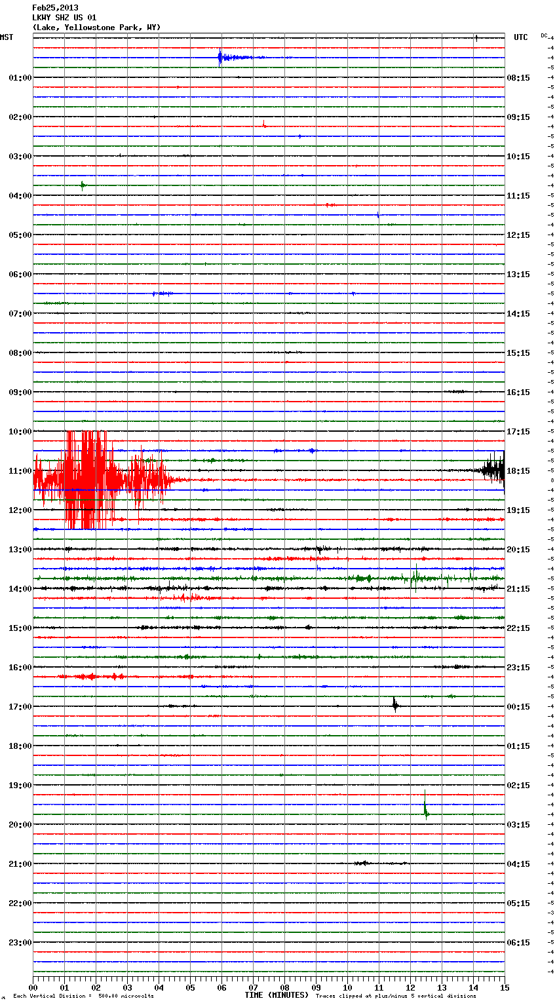Select the 18:00 MST row label
Screen dimensions: 557x1005
pyautogui.click(x=20, y=746)
